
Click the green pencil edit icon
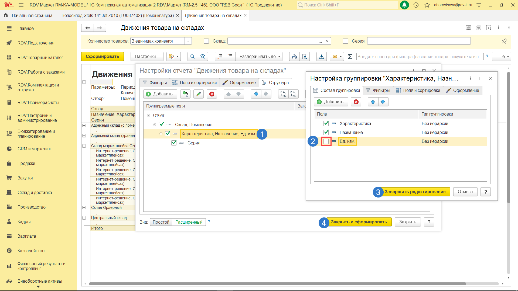199,94
